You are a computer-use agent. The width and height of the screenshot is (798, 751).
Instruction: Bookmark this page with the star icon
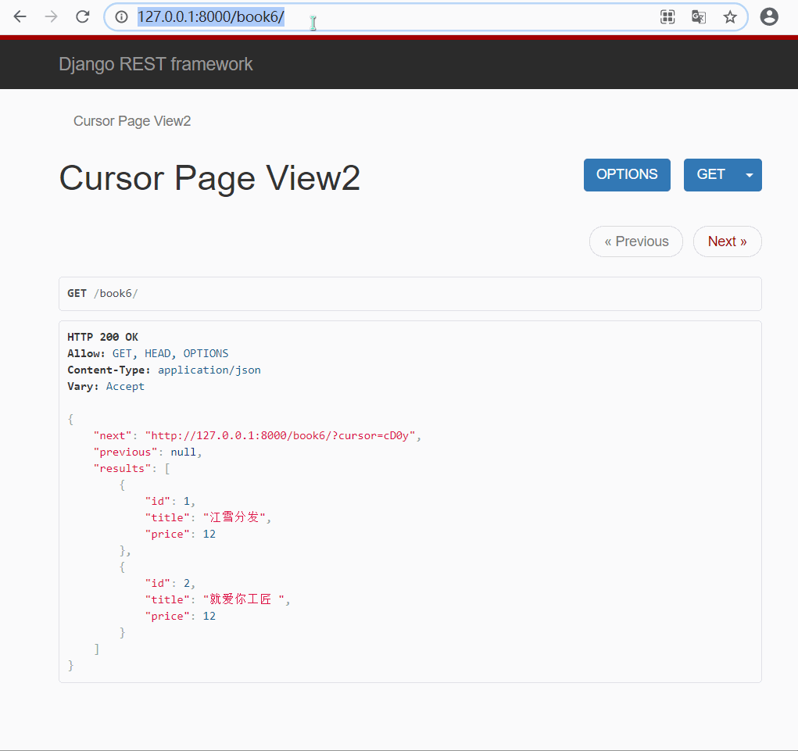[730, 17]
